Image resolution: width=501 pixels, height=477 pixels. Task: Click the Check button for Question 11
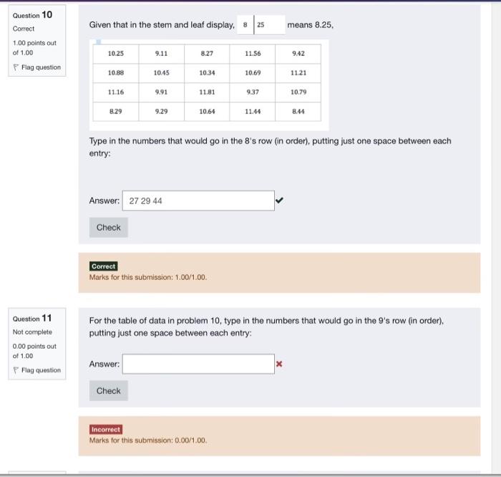(109, 390)
